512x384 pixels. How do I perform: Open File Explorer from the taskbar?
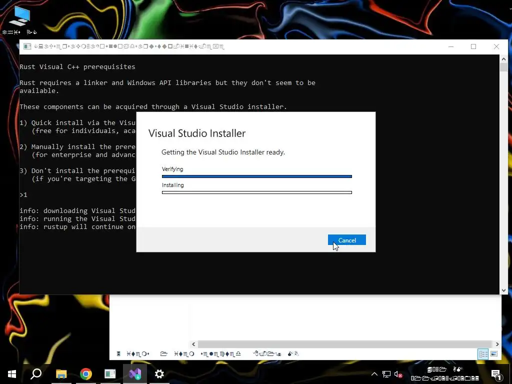(x=61, y=374)
